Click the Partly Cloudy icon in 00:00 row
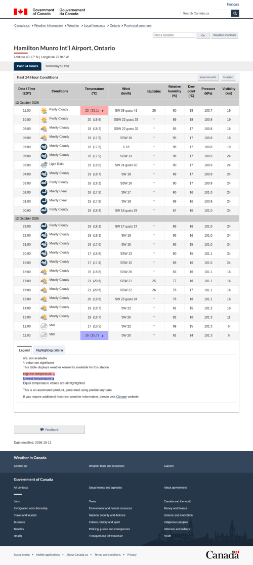253x565 pixels. click(x=44, y=210)
